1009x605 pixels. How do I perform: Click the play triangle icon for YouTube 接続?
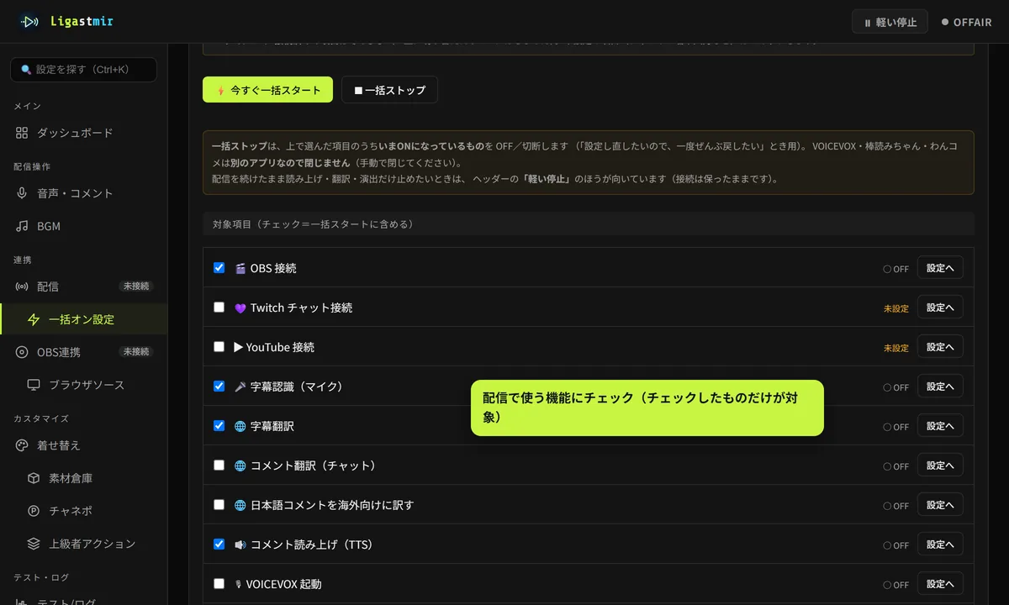[x=239, y=347]
